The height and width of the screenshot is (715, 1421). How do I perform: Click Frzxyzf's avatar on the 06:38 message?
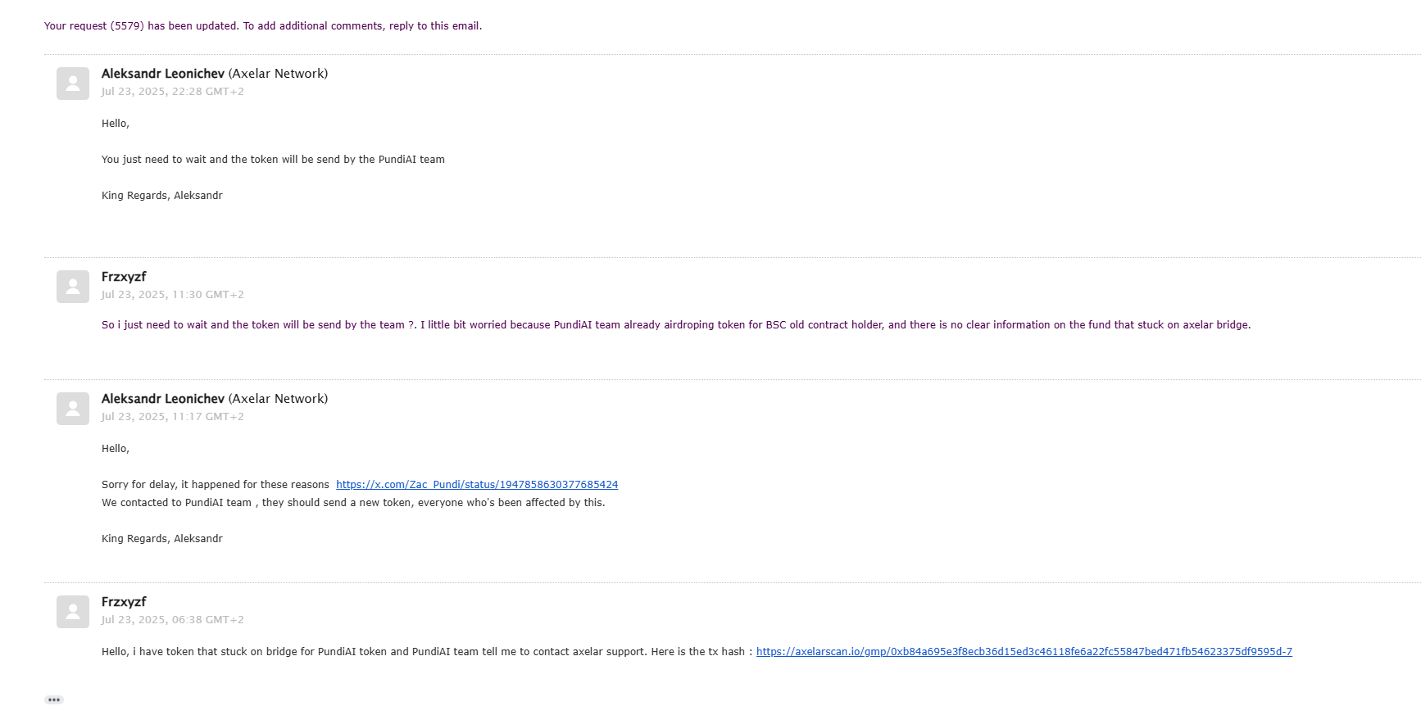point(72,612)
